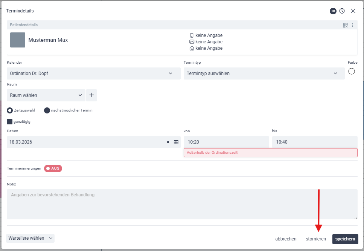Click the abbrechen link
364x251 pixels.
[286, 239]
